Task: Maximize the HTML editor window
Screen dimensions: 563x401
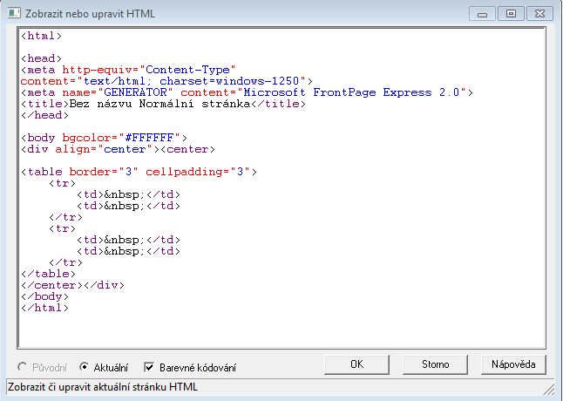Action: tap(511, 14)
